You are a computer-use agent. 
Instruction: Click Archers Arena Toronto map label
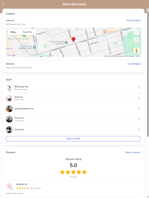coord(18,39)
